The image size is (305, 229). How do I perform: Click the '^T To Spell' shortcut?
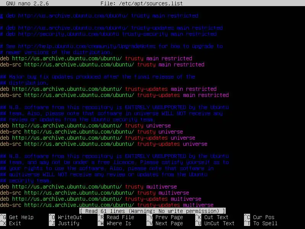coord(261,223)
